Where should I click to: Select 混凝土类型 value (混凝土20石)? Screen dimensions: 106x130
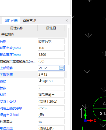point(51,101)
